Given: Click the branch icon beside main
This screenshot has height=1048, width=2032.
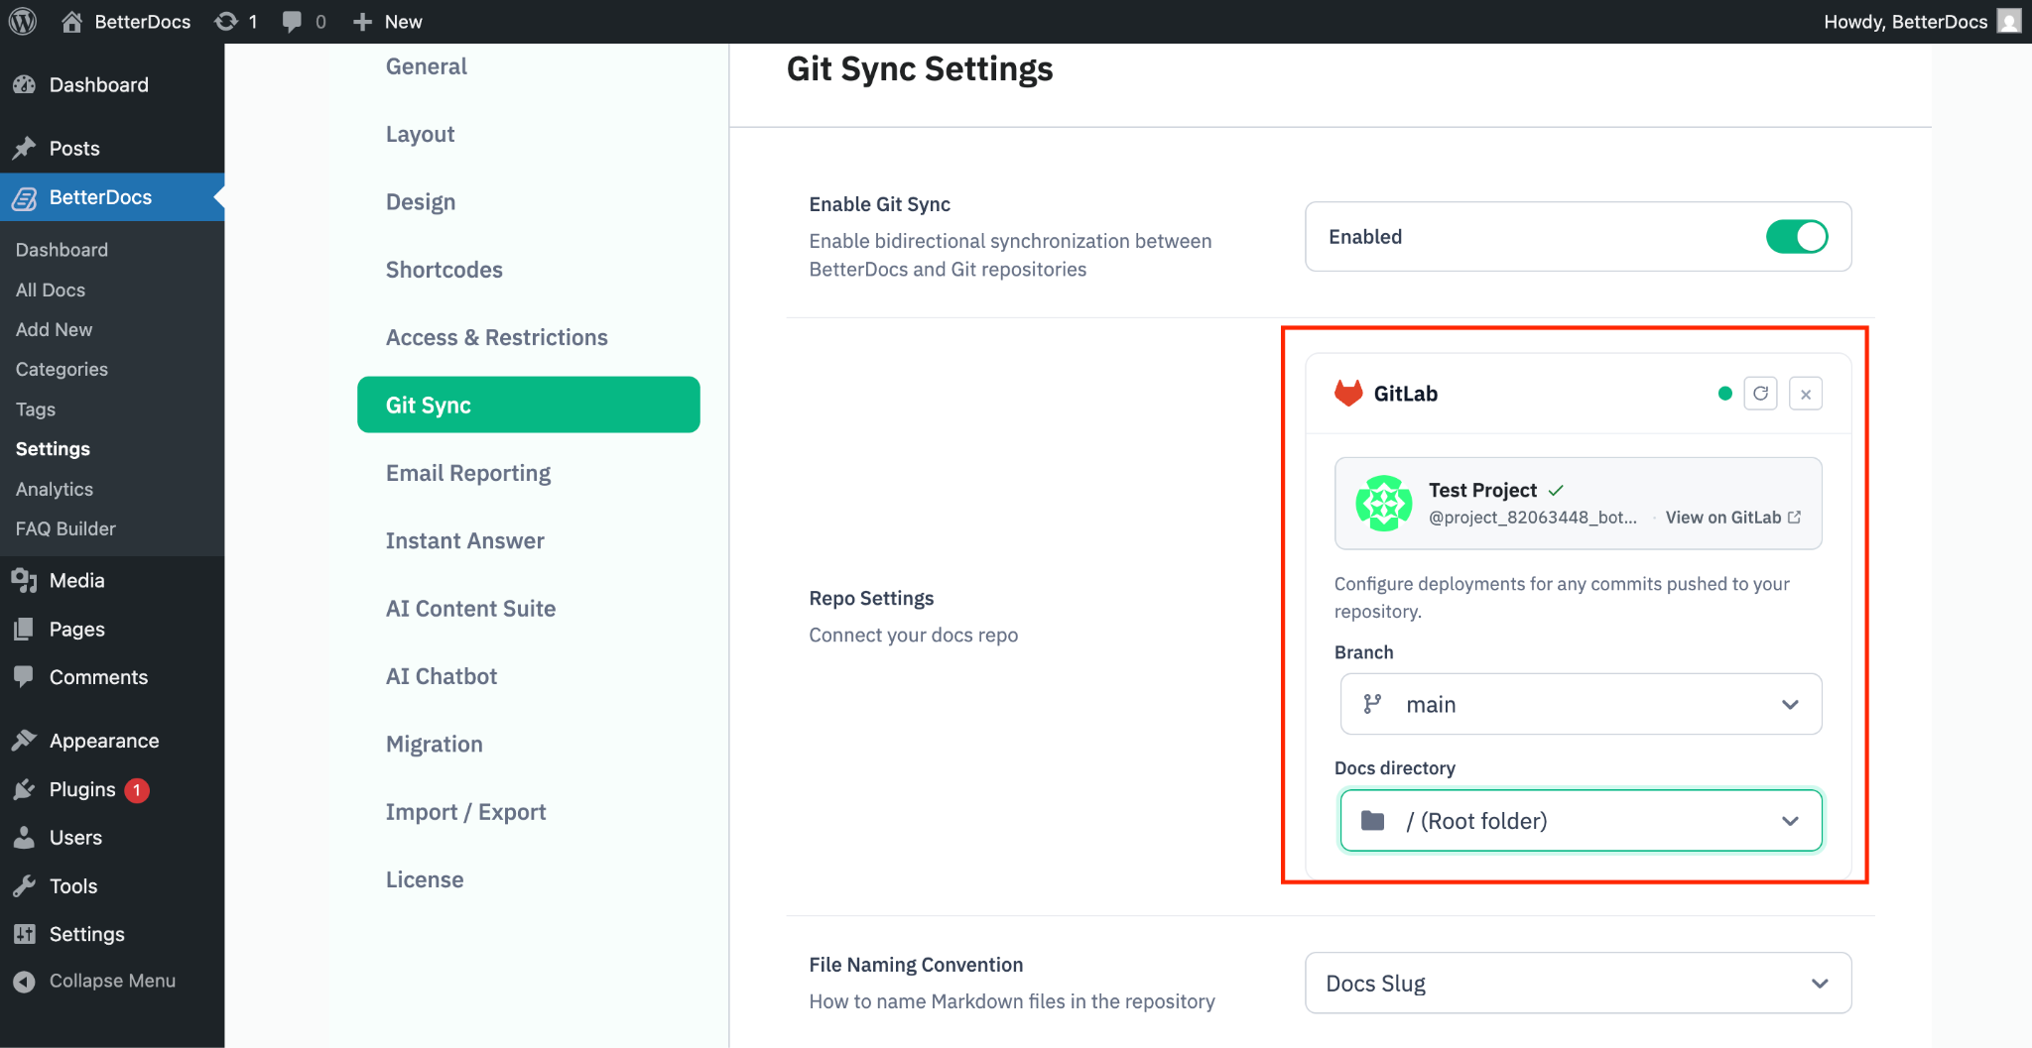Looking at the screenshot, I should point(1372,704).
